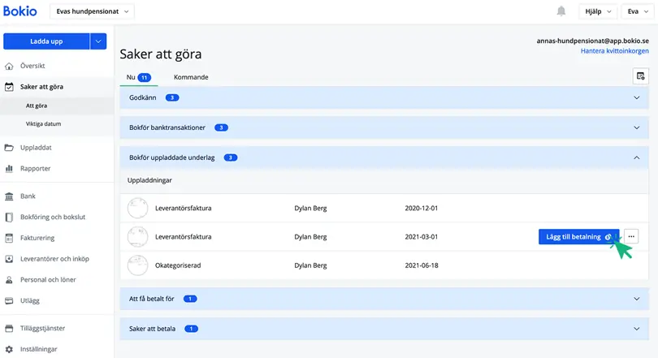Viewport: 658px width, 358px height.
Task: Switch to the Nu tab
Action: click(x=138, y=77)
